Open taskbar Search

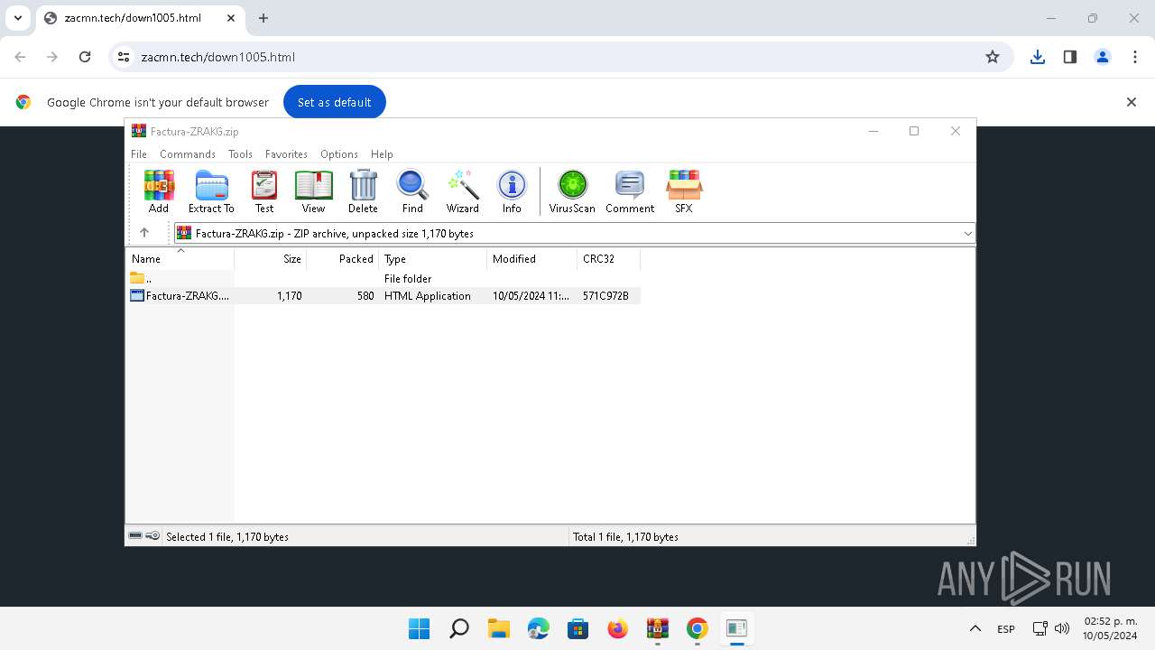pos(459,628)
